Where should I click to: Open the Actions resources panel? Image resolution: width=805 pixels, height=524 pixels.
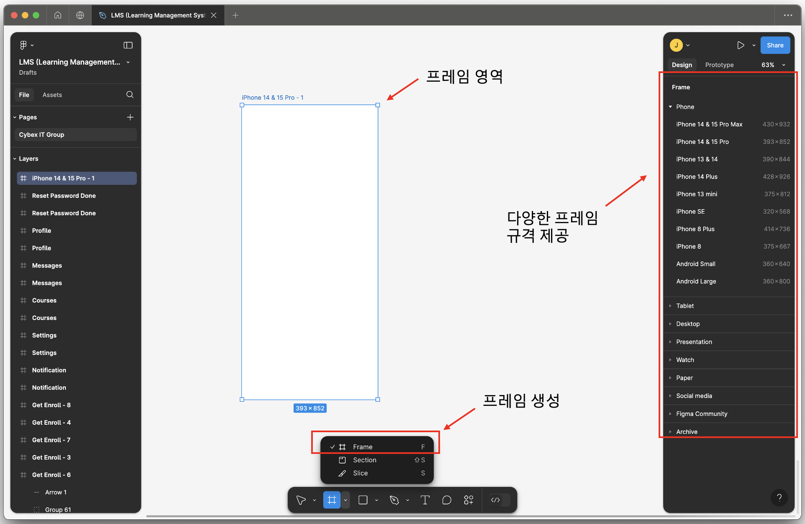click(468, 500)
